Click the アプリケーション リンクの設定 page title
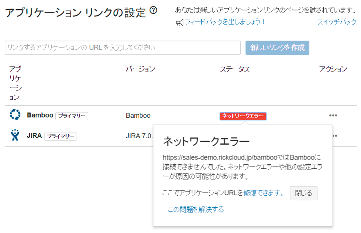The height and width of the screenshot is (233, 361). [x=75, y=12]
